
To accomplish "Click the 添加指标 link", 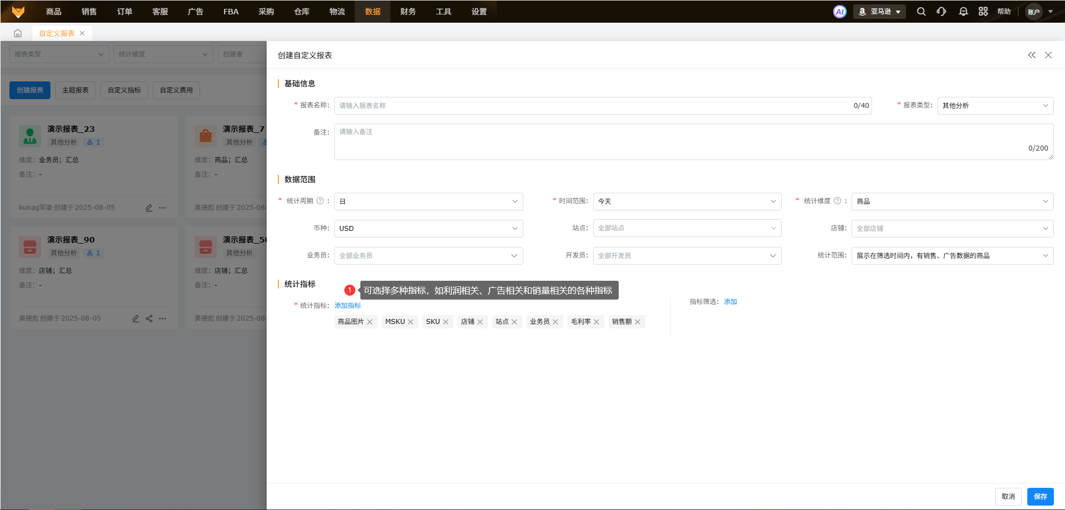I will coord(348,306).
